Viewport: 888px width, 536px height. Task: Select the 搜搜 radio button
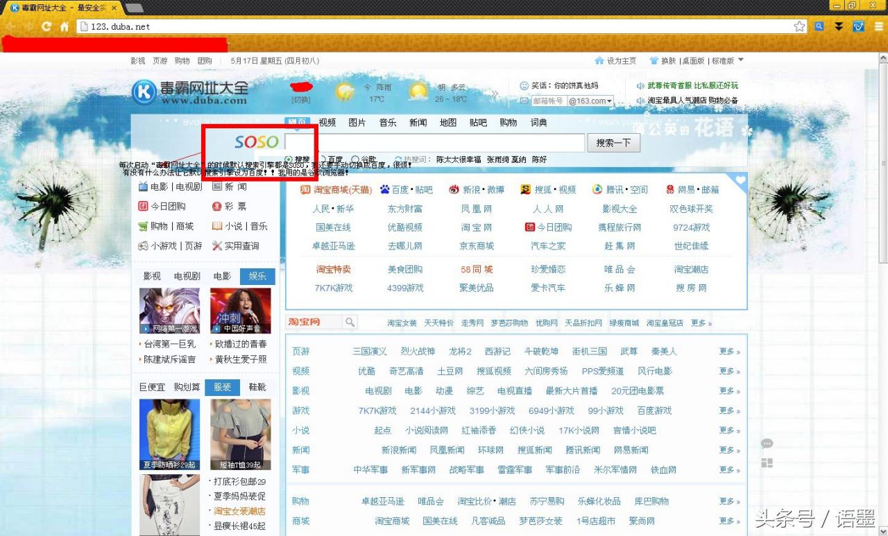289,158
